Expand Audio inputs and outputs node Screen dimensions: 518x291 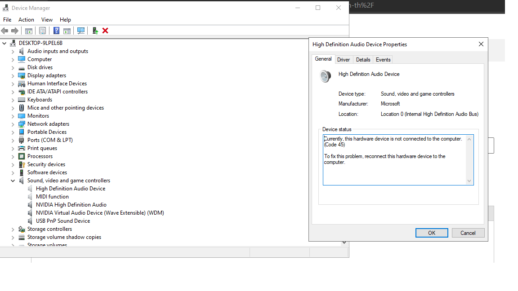tap(13, 52)
